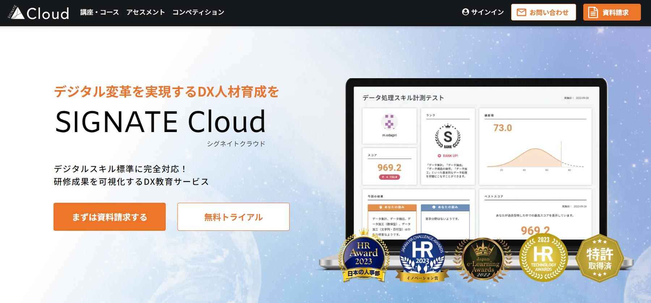Image resolution: width=651 pixels, height=303 pixels.
Task: Click the S rank emblem in dashboard
Action: click(448, 136)
